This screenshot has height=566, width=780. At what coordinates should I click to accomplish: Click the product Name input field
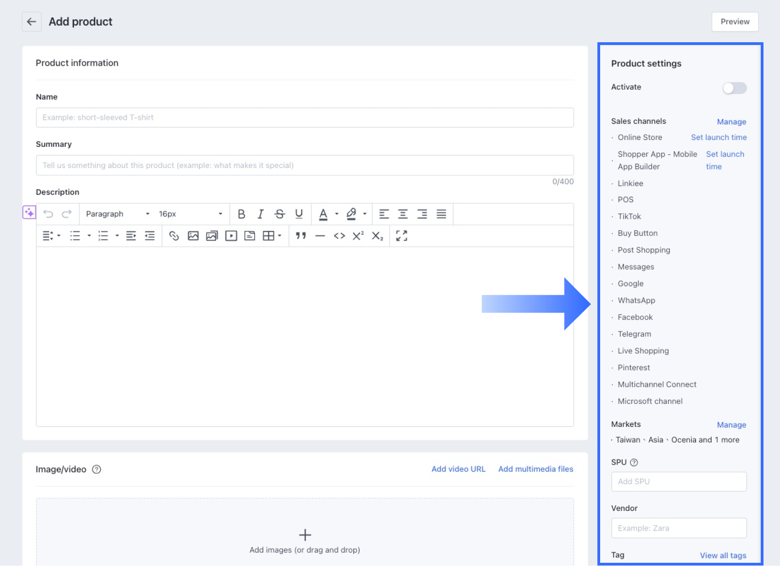point(305,118)
